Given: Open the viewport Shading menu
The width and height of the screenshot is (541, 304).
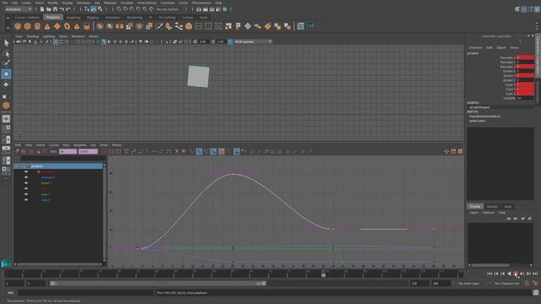Looking at the screenshot, I should 32,36.
